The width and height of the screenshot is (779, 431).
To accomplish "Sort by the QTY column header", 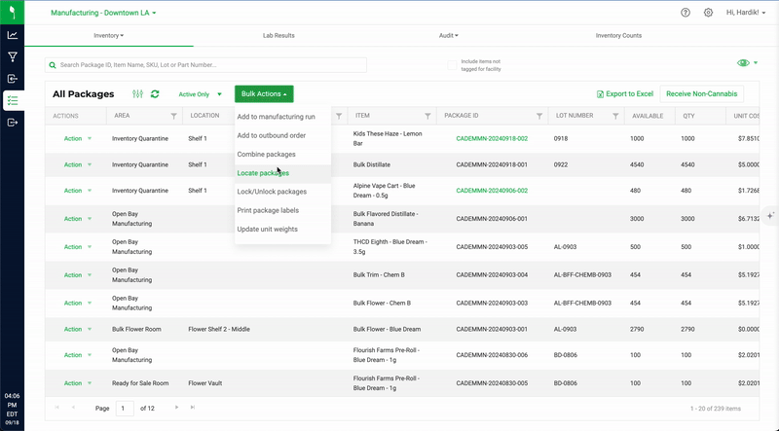I will click(688, 116).
